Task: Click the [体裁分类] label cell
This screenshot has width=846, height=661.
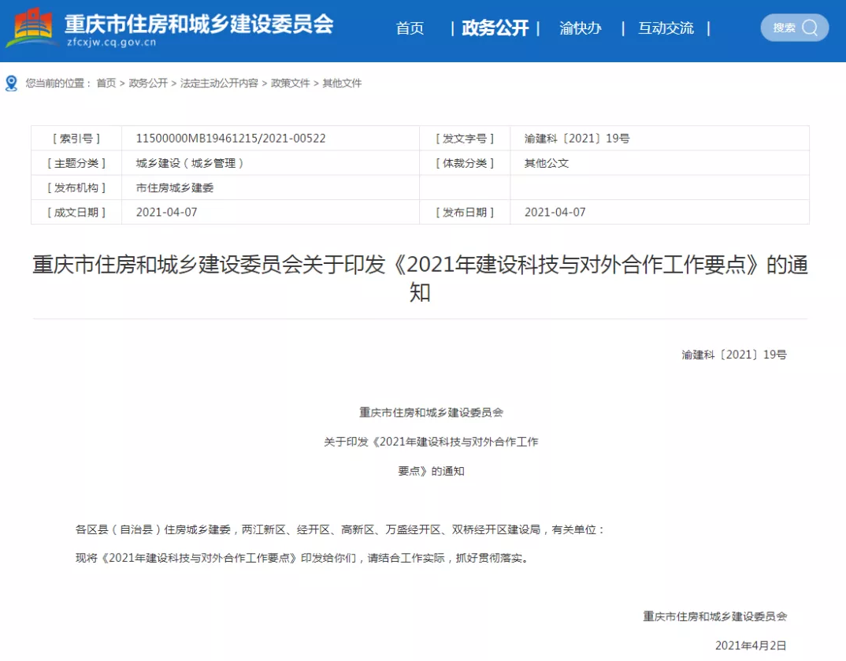Action: pyautogui.click(x=465, y=163)
